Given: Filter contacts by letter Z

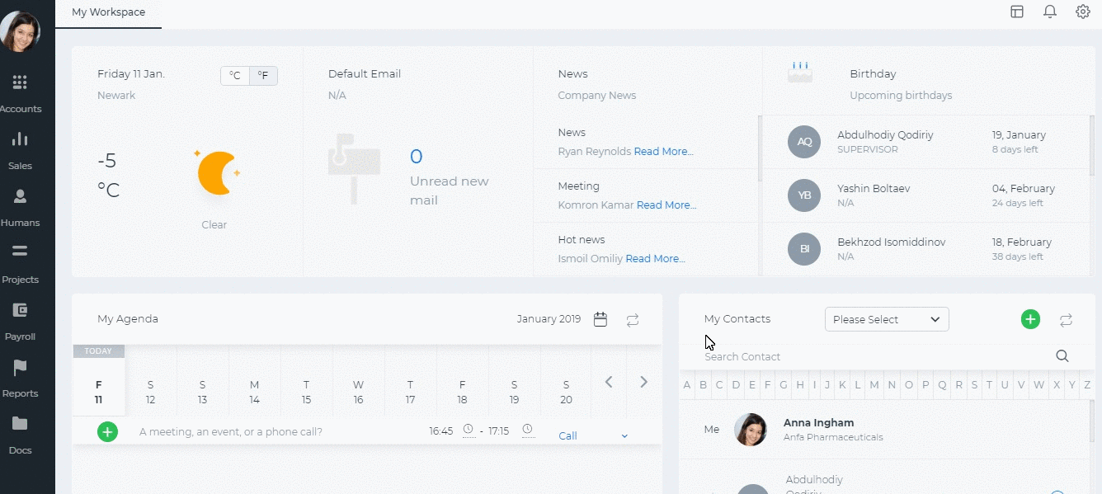Looking at the screenshot, I should pos(1088,385).
